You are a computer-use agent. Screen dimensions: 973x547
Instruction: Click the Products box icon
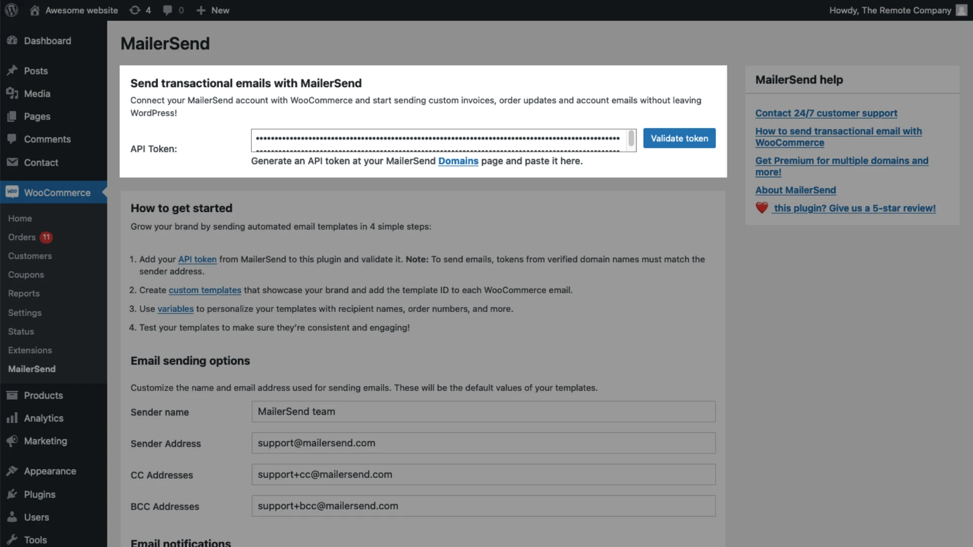pyautogui.click(x=12, y=395)
